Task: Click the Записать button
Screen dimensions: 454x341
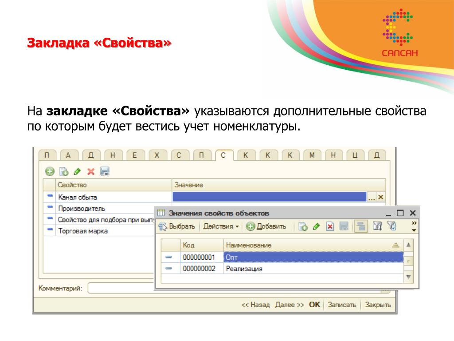Action: (342, 305)
